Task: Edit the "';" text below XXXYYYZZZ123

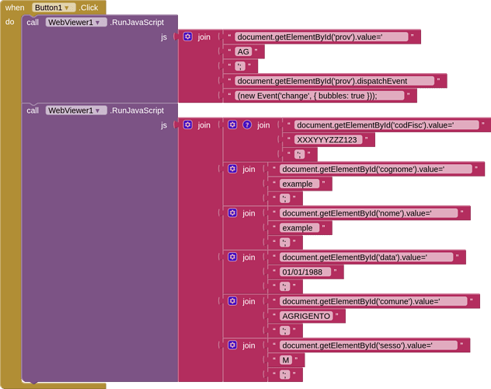Action: coord(300,154)
